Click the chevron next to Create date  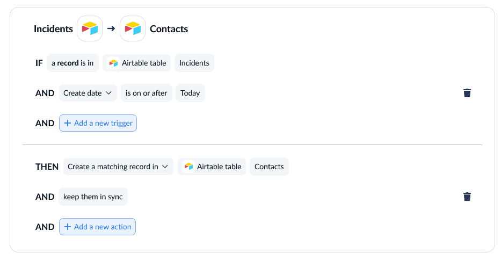coord(108,93)
